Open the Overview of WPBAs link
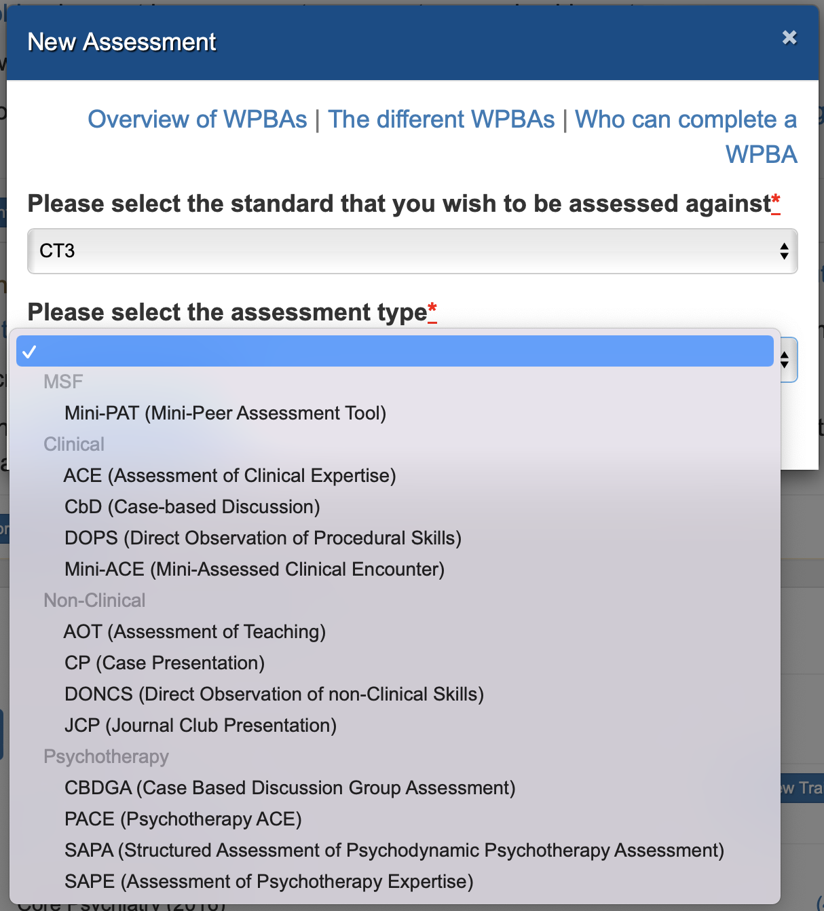Viewport: 824px width, 911px height. (x=198, y=119)
